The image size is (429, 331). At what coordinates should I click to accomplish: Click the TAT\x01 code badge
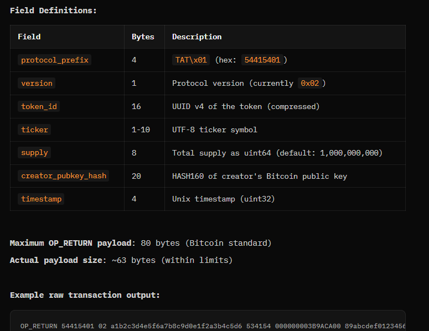point(191,60)
